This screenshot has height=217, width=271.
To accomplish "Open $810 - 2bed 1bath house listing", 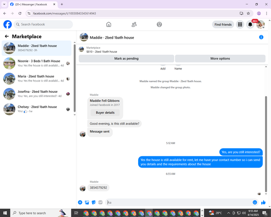I will 102,52.
